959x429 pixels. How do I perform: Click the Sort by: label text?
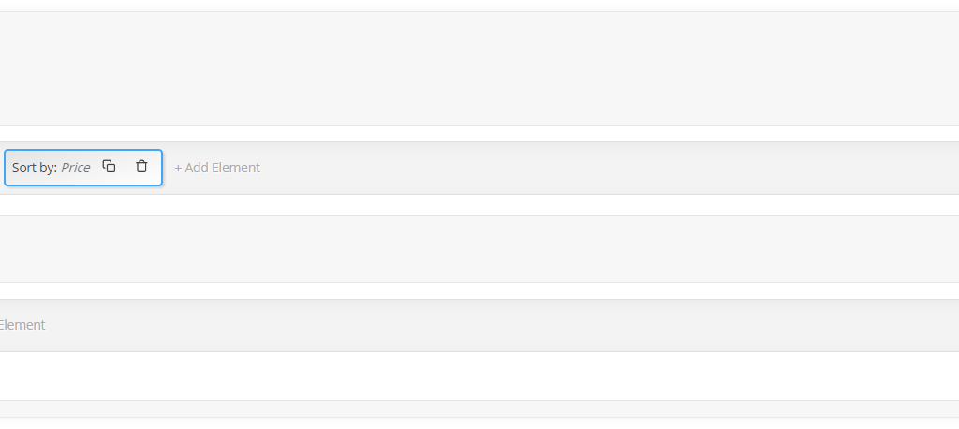coord(35,168)
